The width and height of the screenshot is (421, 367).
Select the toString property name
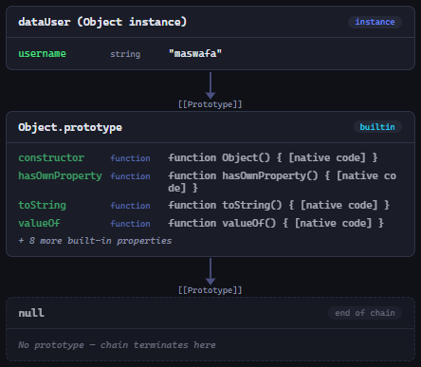42,205
